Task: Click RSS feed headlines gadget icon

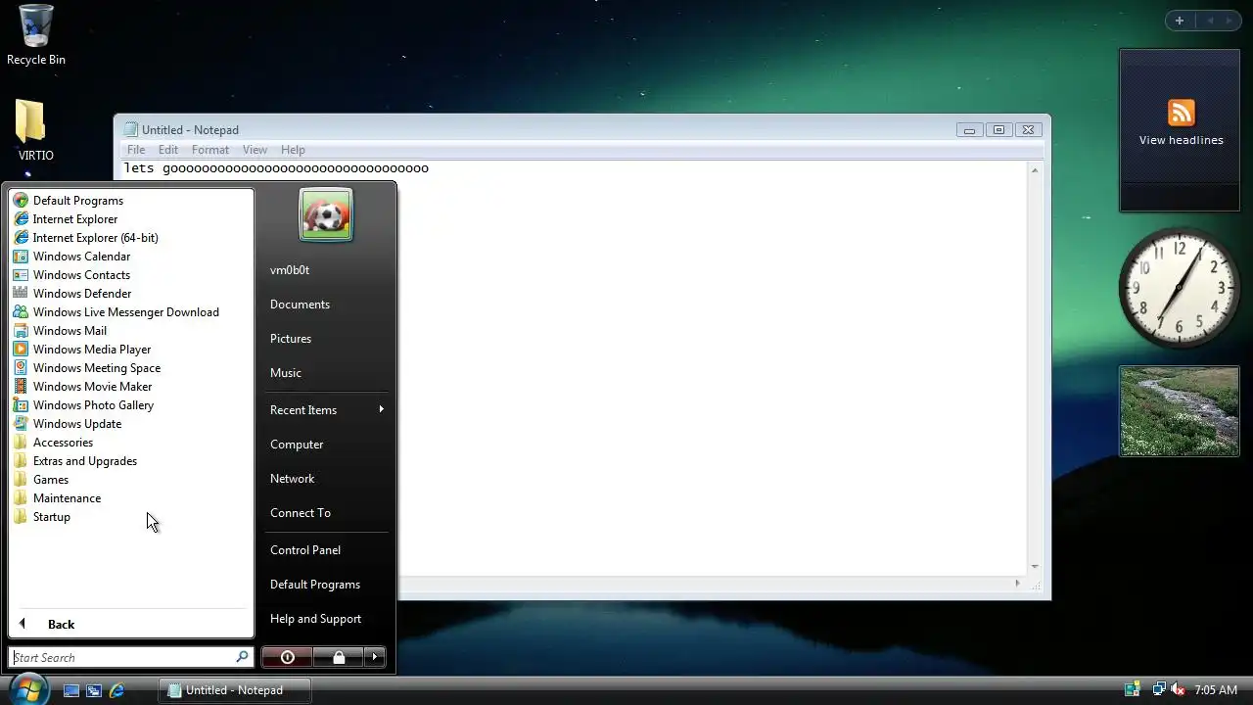Action: [1181, 113]
